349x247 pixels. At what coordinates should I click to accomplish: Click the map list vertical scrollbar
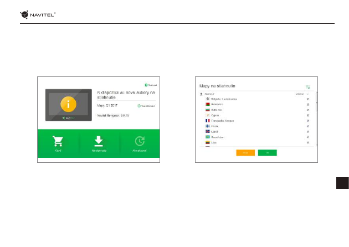tap(316, 119)
